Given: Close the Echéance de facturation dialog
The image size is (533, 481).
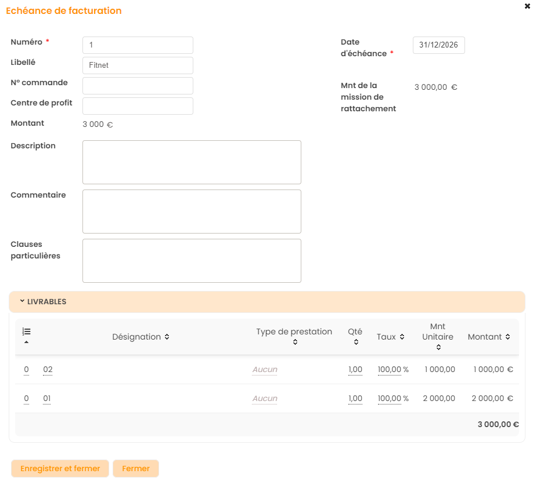Looking at the screenshot, I should coord(527,5).
